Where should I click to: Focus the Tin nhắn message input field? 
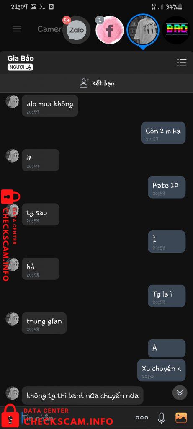(x=77, y=418)
